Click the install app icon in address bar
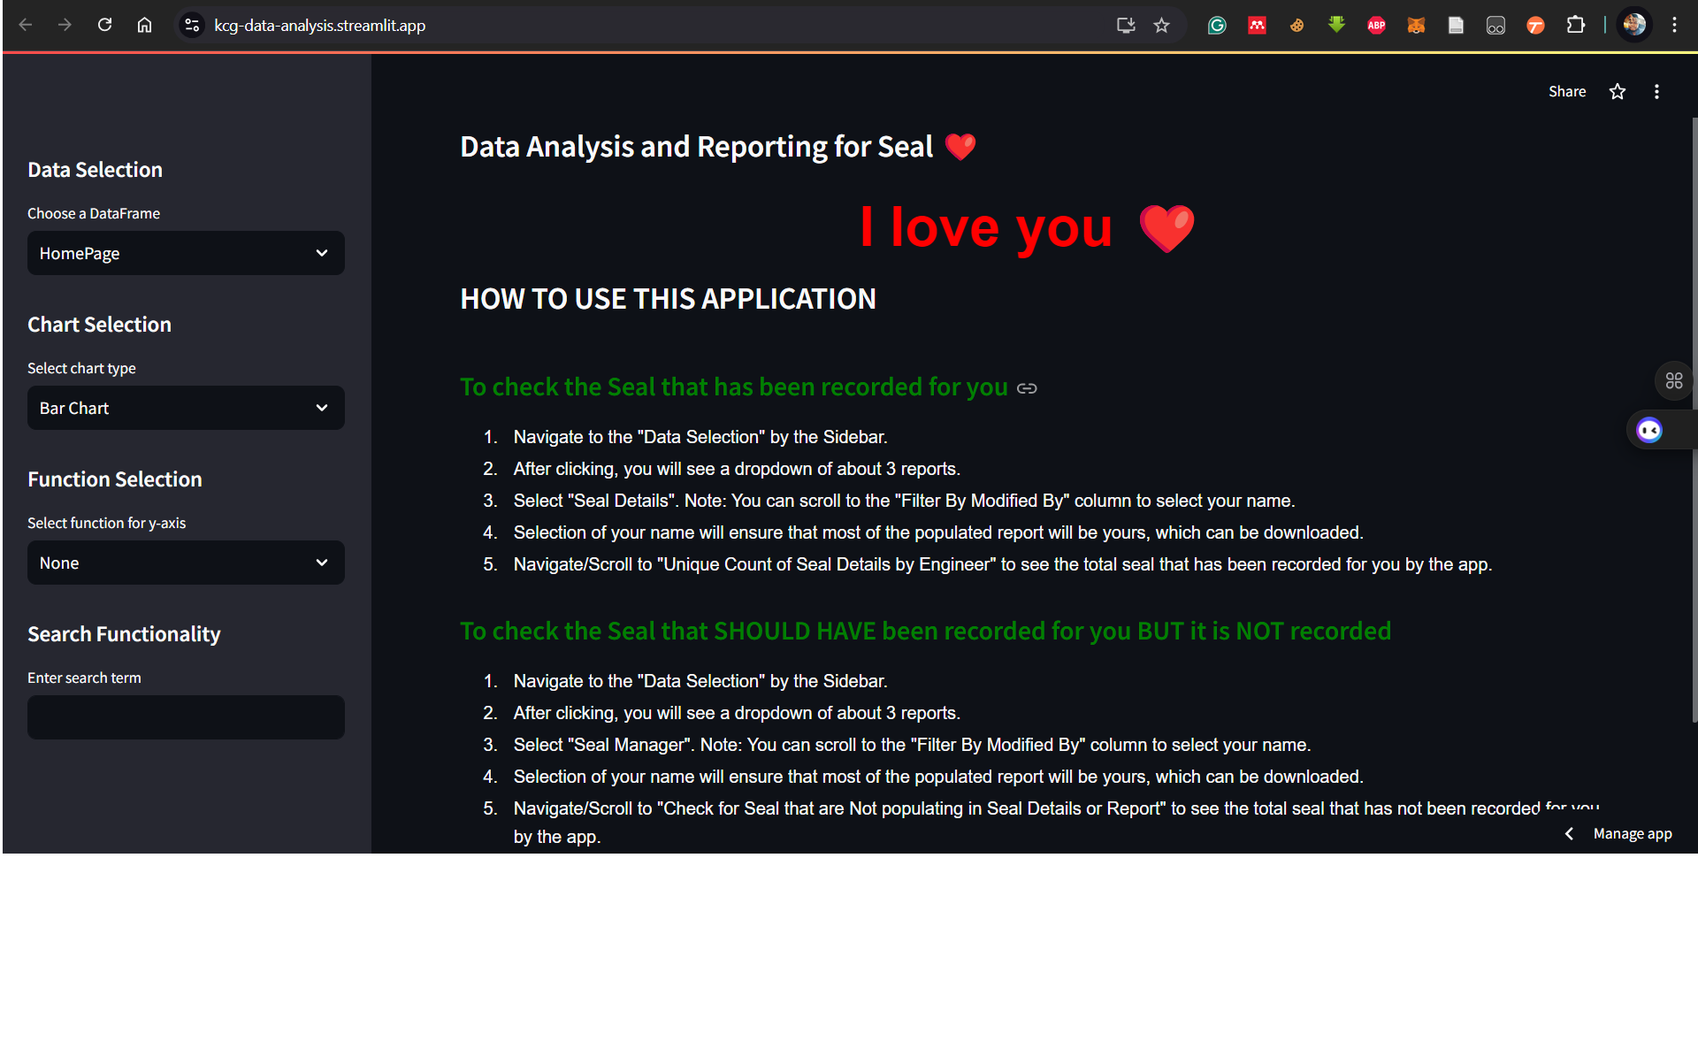This screenshot has height=1057, width=1698. click(x=1125, y=26)
